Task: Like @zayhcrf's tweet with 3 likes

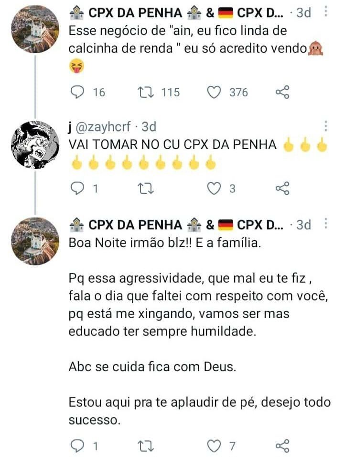Action: [x=214, y=188]
